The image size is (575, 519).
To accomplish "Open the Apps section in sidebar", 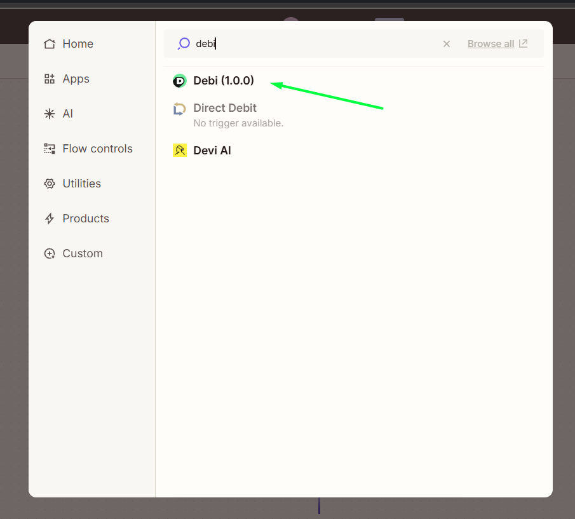I will (x=67, y=79).
